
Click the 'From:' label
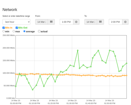[x=38, y=16]
